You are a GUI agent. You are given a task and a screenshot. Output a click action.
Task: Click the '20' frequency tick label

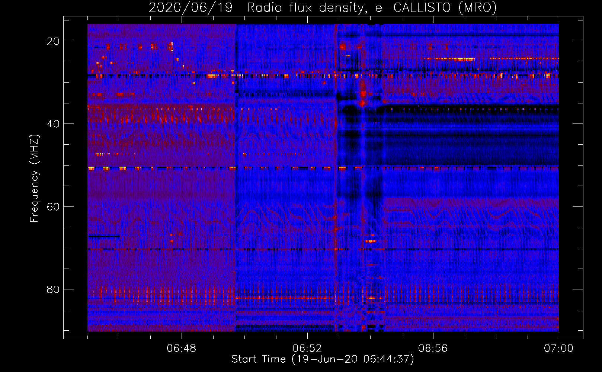[x=53, y=41]
